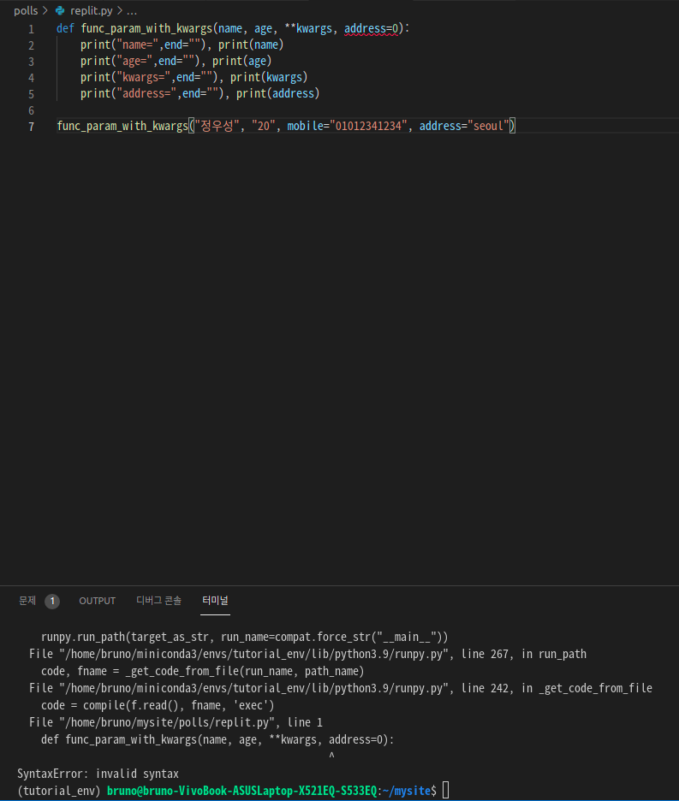Open runpy.py line 267 link in terminal

307,655
